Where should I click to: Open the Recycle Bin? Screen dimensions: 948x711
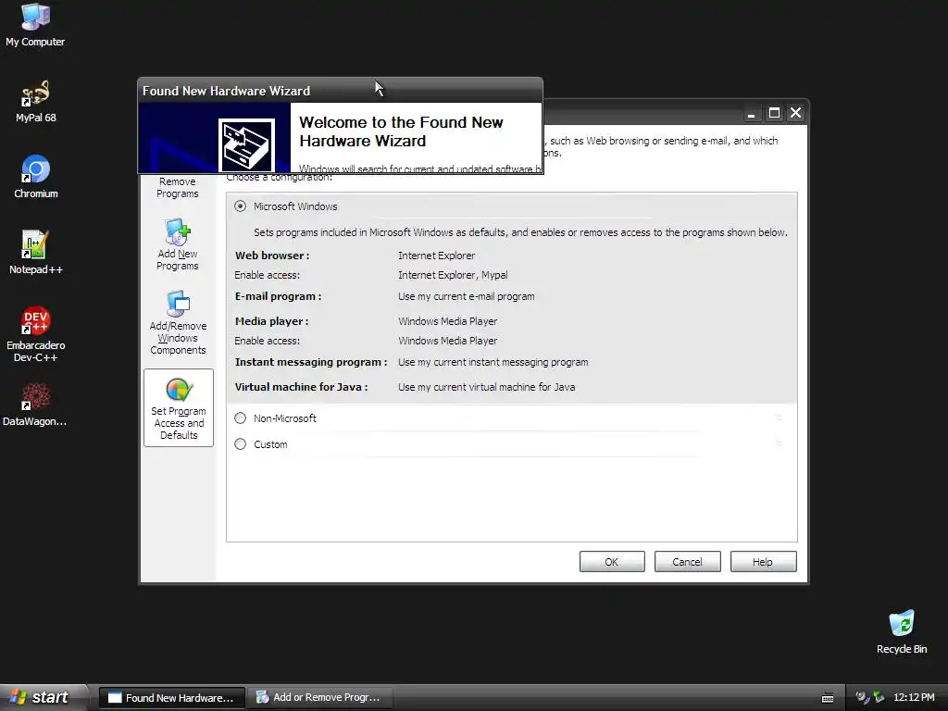(902, 631)
